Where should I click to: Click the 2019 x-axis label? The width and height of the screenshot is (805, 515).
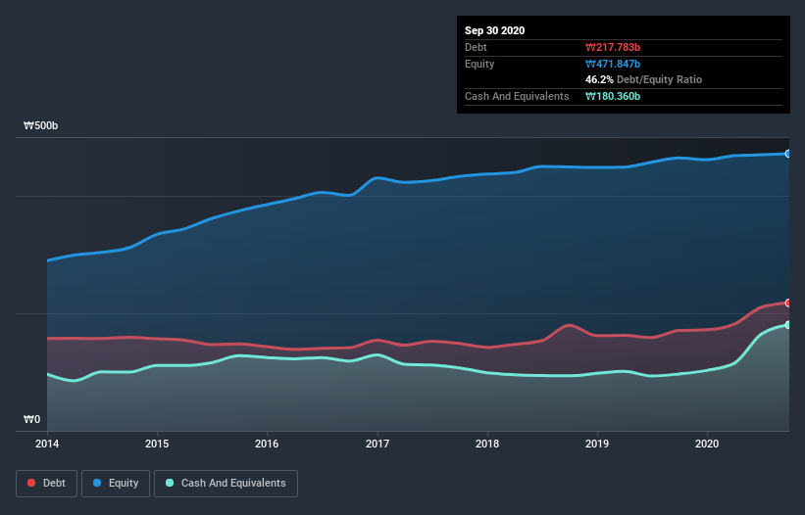pyautogui.click(x=597, y=444)
